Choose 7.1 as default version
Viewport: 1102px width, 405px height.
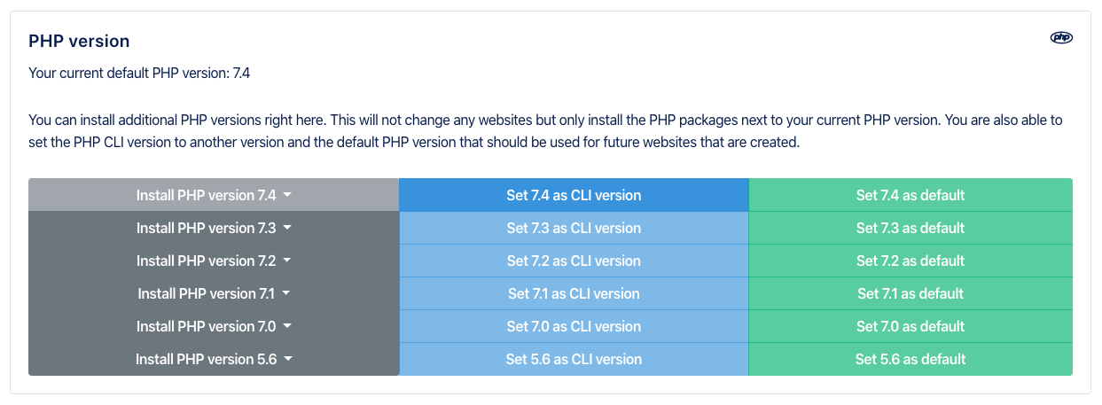click(911, 293)
